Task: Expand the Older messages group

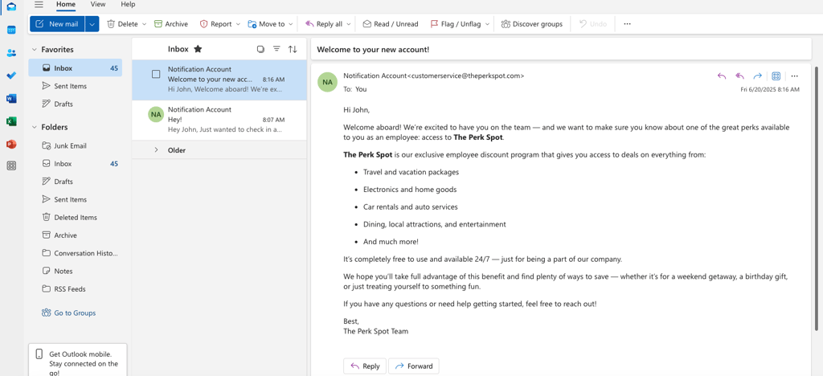Action: click(157, 150)
